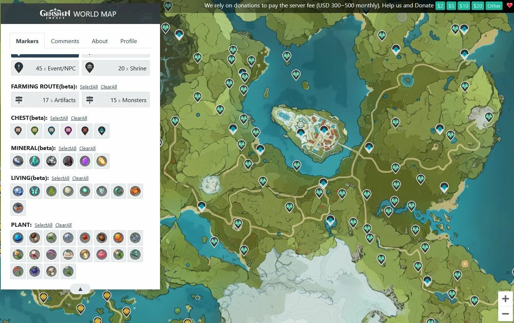Select the brown nuts plant icon
Image resolution: width=514 pixels, height=323 pixels.
35,238
